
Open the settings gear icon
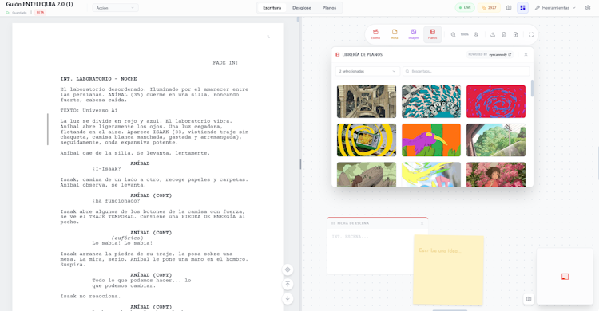[588, 8]
